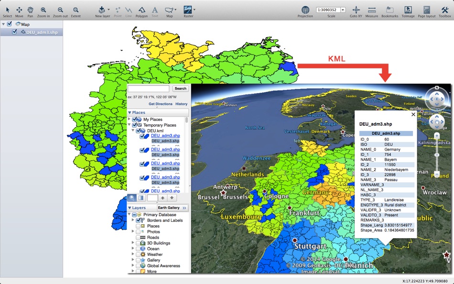Open the Projection globe tool
This screenshot has width=454, height=284.
pyautogui.click(x=305, y=12)
